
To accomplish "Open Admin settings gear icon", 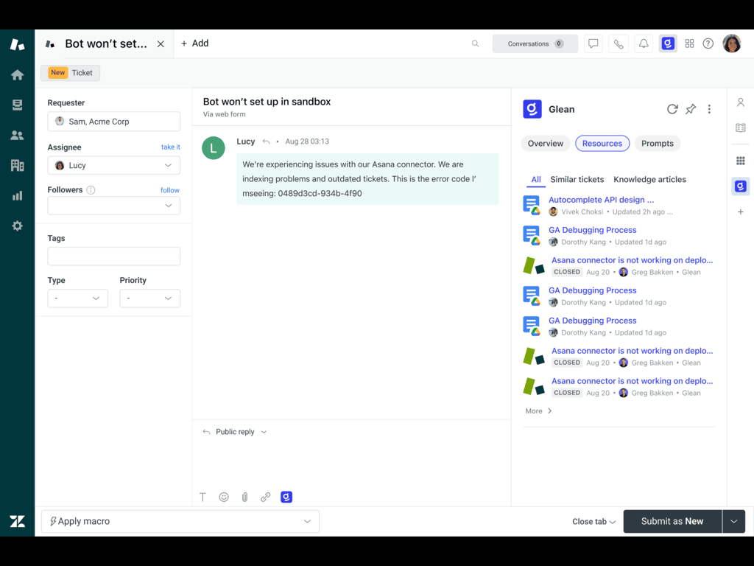I will 17,226.
